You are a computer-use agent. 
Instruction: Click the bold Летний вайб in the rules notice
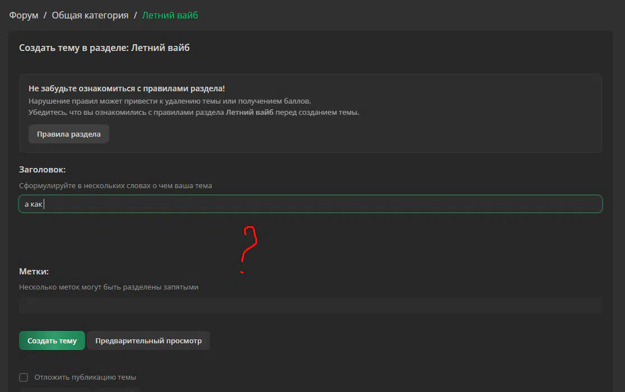tap(250, 113)
